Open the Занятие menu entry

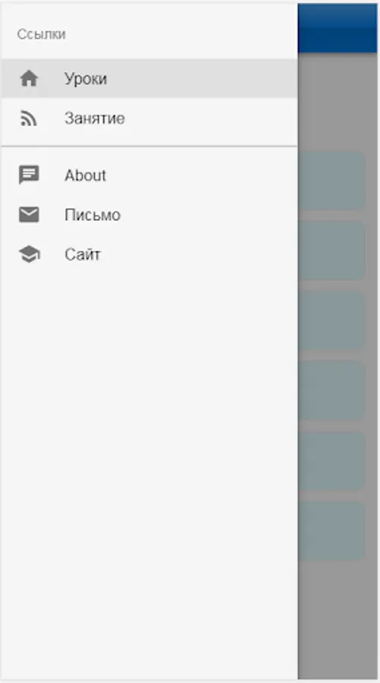pyautogui.click(x=149, y=118)
